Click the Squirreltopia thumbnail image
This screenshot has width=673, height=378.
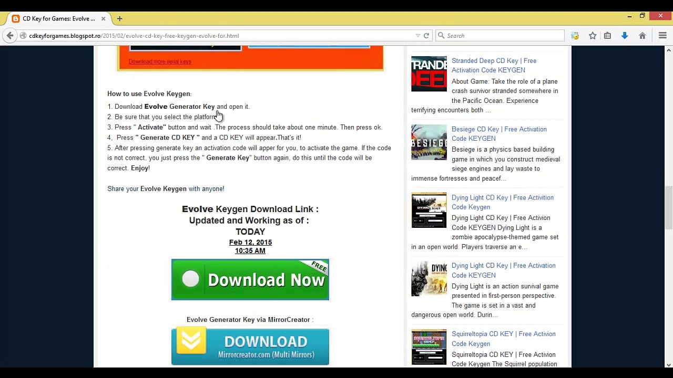point(429,347)
